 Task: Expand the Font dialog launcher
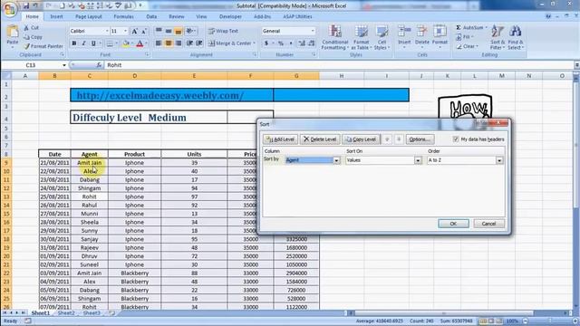click(x=147, y=54)
